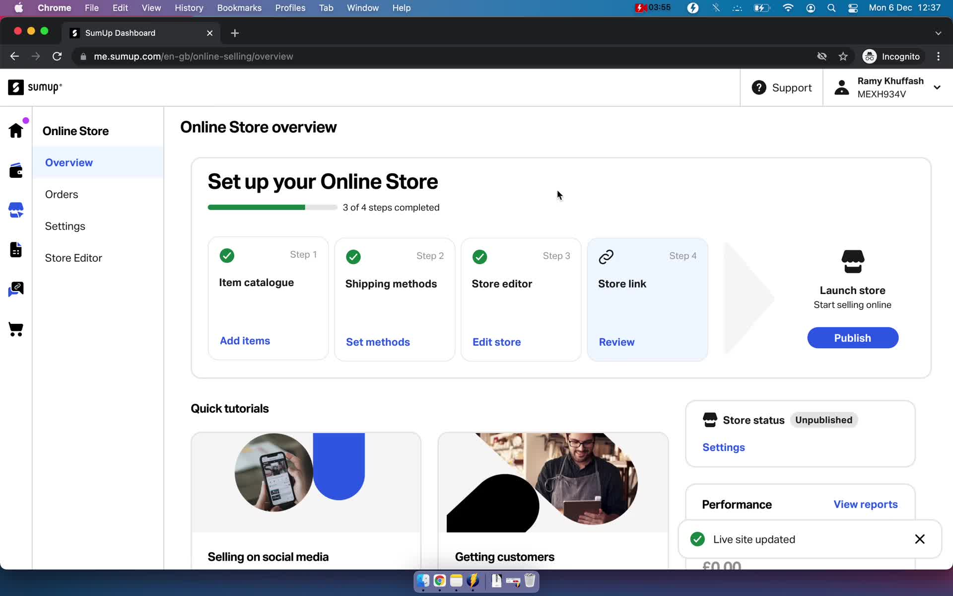The image size is (953, 596).
Task: Click the Publish button to launch store
Action: pos(852,337)
